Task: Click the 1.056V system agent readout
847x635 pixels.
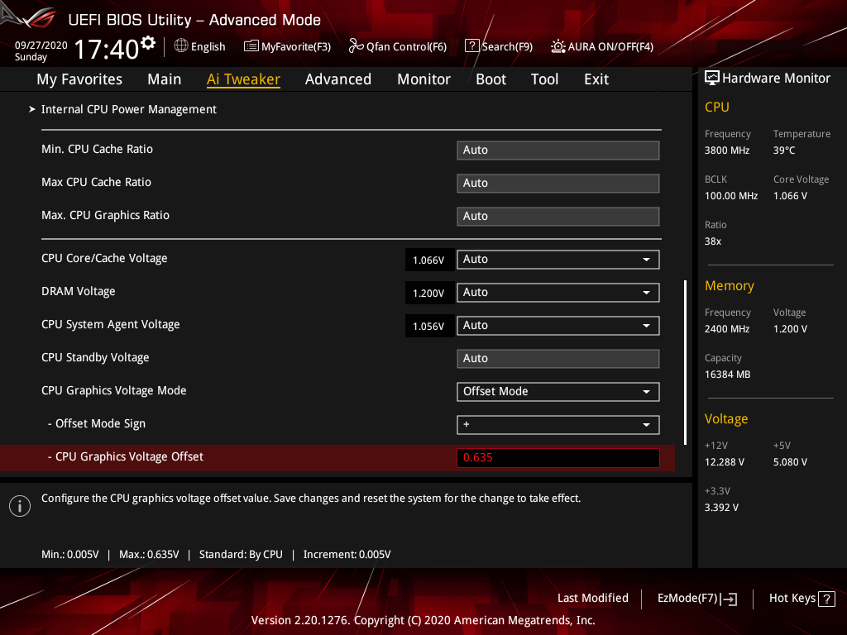Action: point(428,326)
